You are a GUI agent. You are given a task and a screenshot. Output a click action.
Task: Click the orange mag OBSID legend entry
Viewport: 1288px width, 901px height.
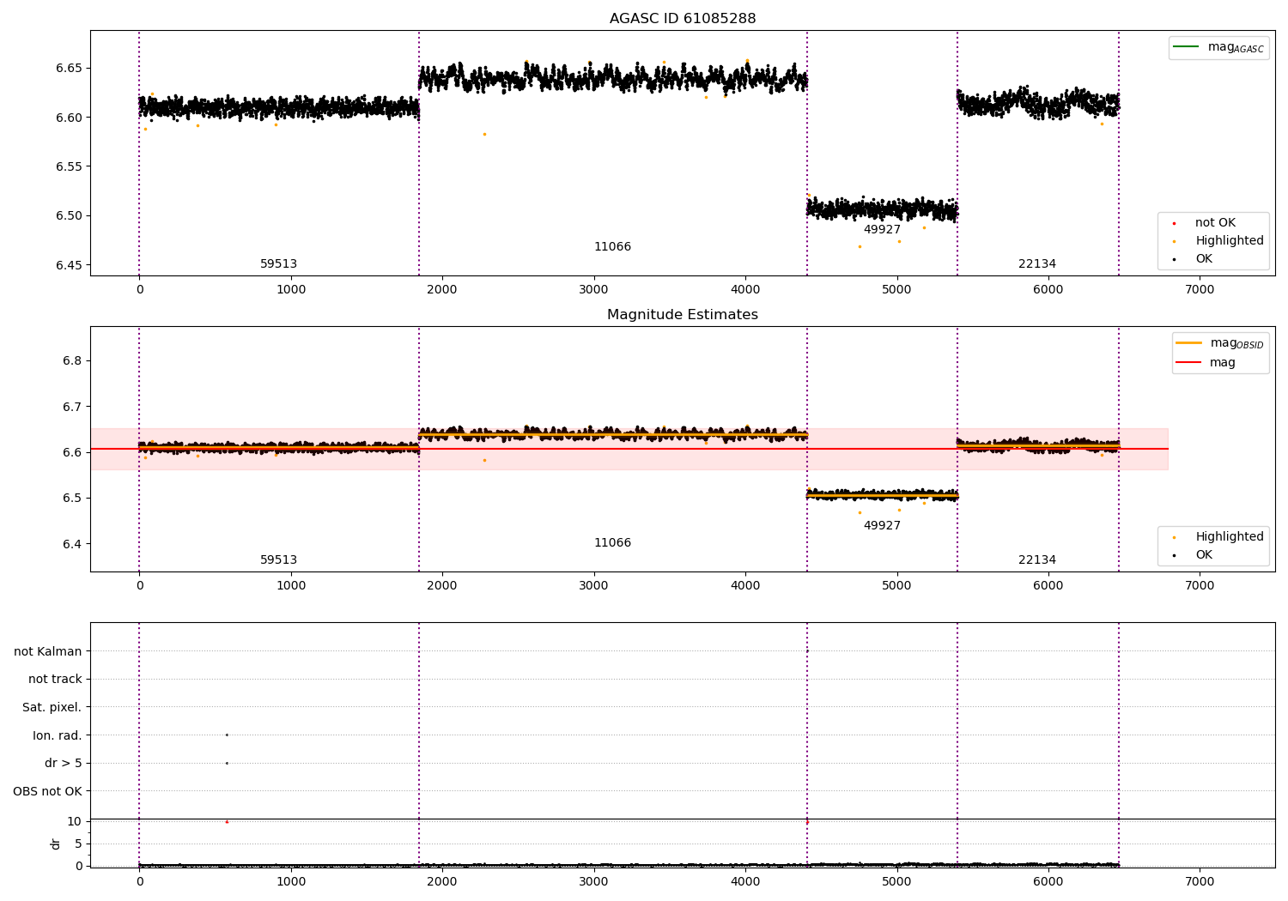(x=1220, y=343)
